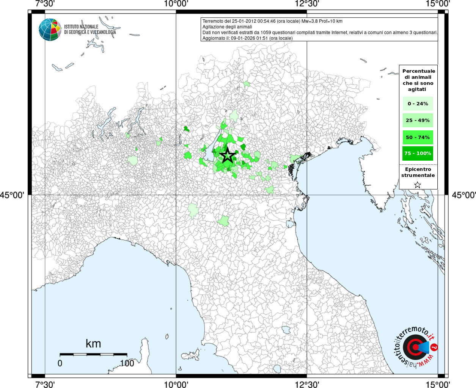Click the Istituto Nazionale di Geofisica text
Image resolution: width=476 pixels, height=388 pixels.
pyautogui.click(x=90, y=30)
